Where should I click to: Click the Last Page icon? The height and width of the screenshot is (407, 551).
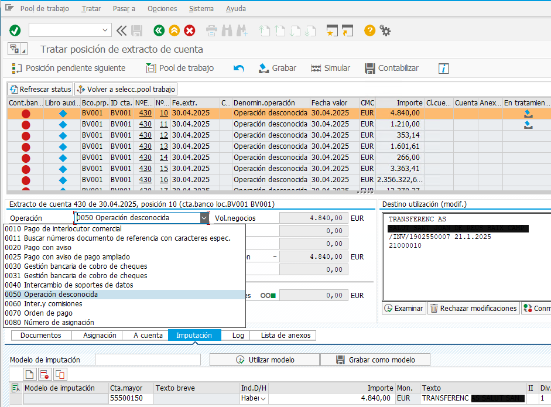310,30
